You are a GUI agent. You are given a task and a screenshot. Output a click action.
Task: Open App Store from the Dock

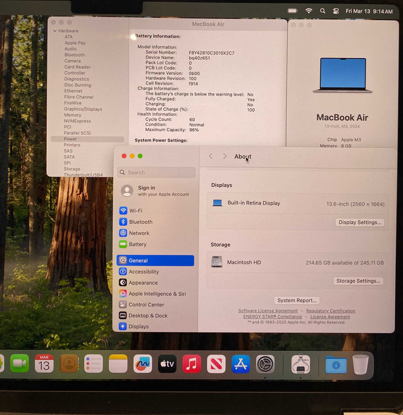(241, 364)
